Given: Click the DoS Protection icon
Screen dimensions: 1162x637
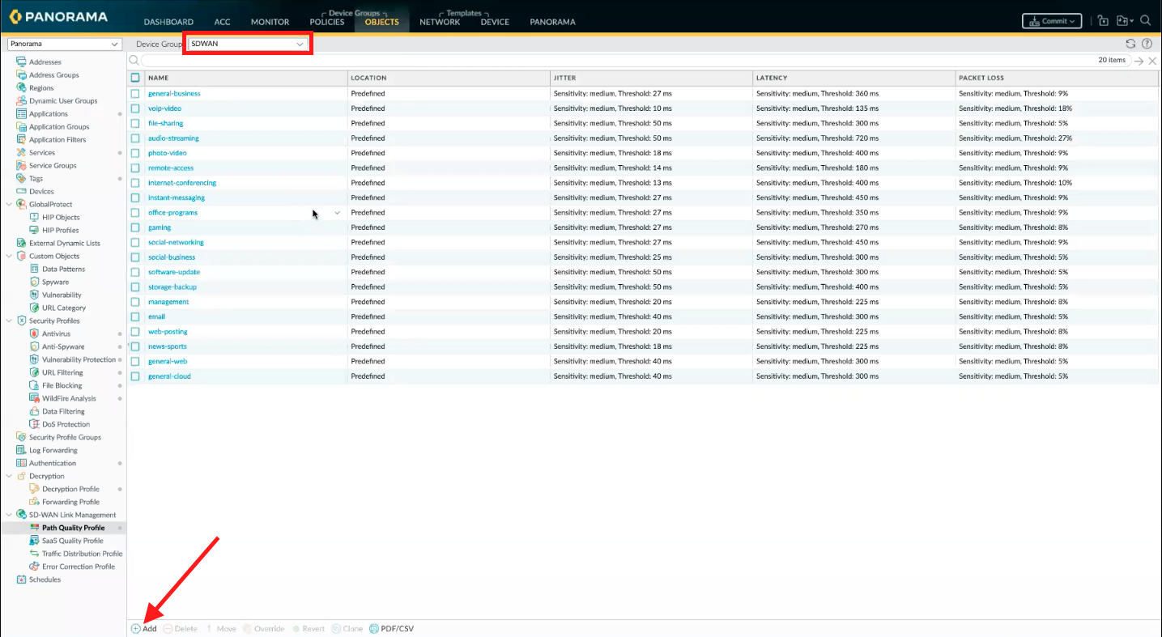Looking at the screenshot, I should coord(35,424).
